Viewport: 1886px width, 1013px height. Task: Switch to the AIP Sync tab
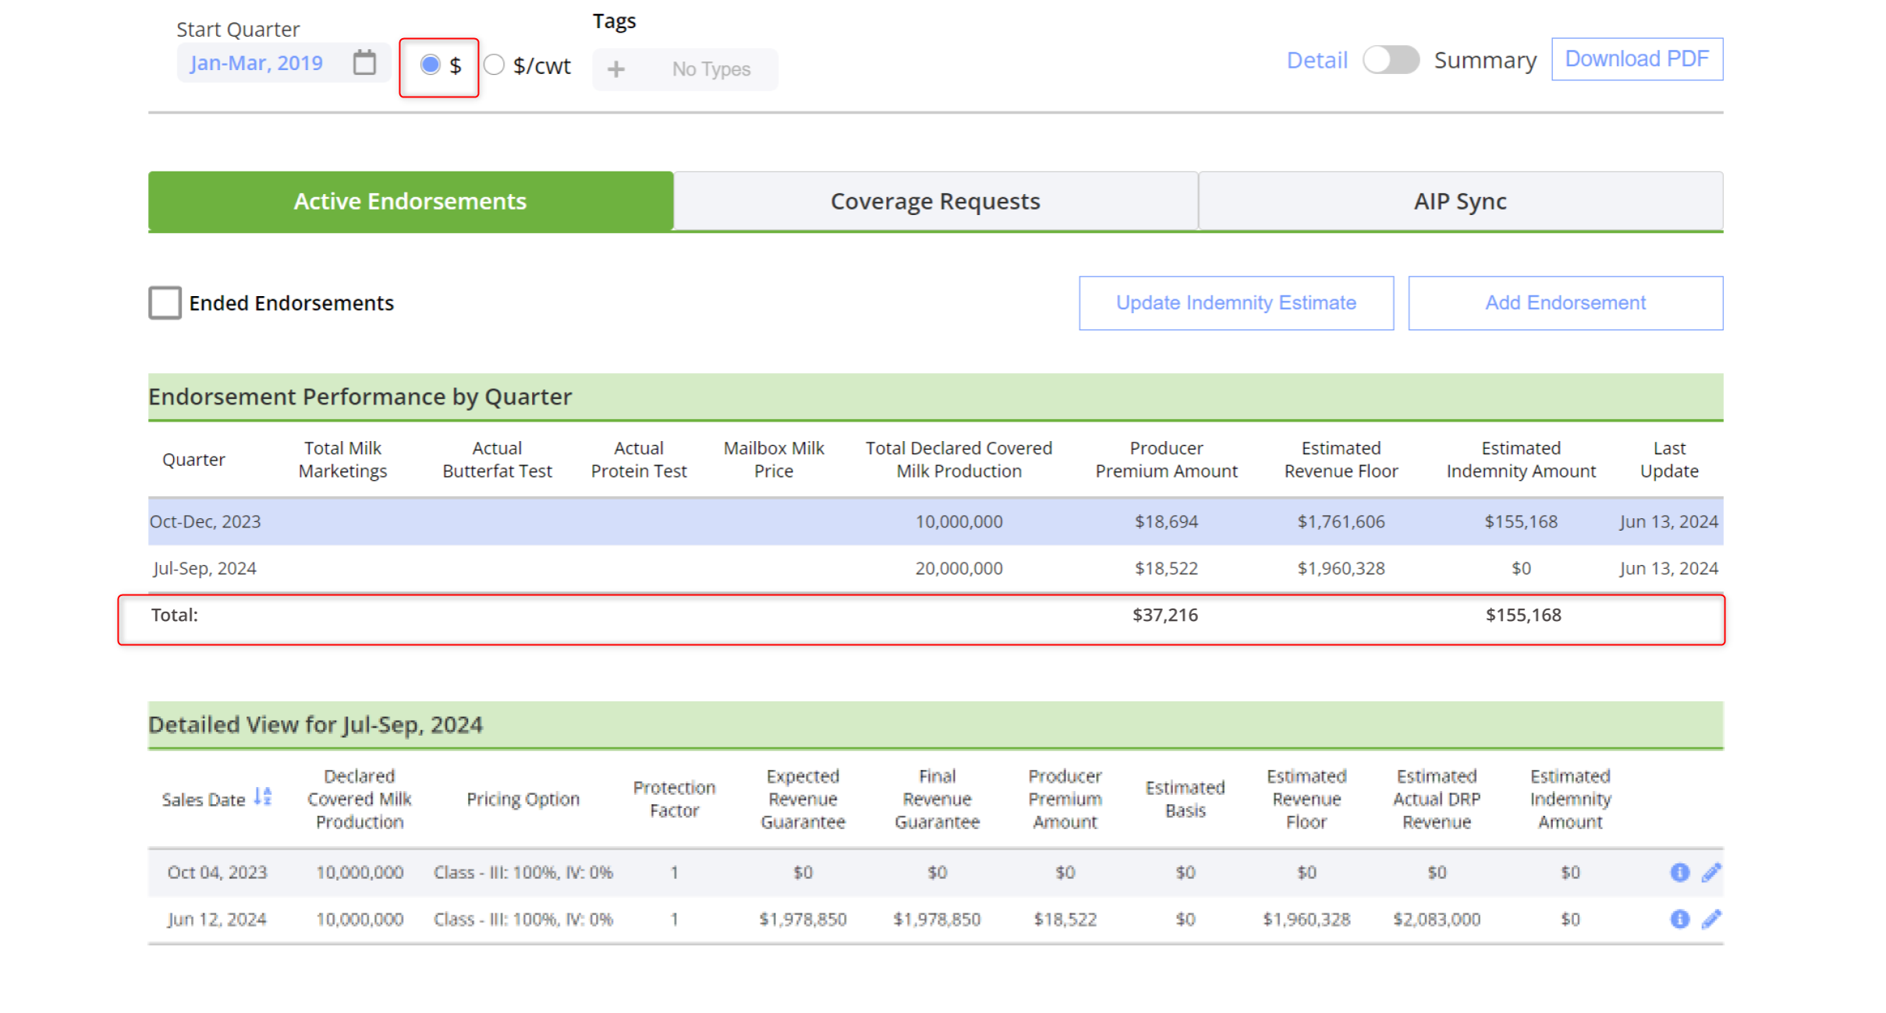coord(1460,201)
